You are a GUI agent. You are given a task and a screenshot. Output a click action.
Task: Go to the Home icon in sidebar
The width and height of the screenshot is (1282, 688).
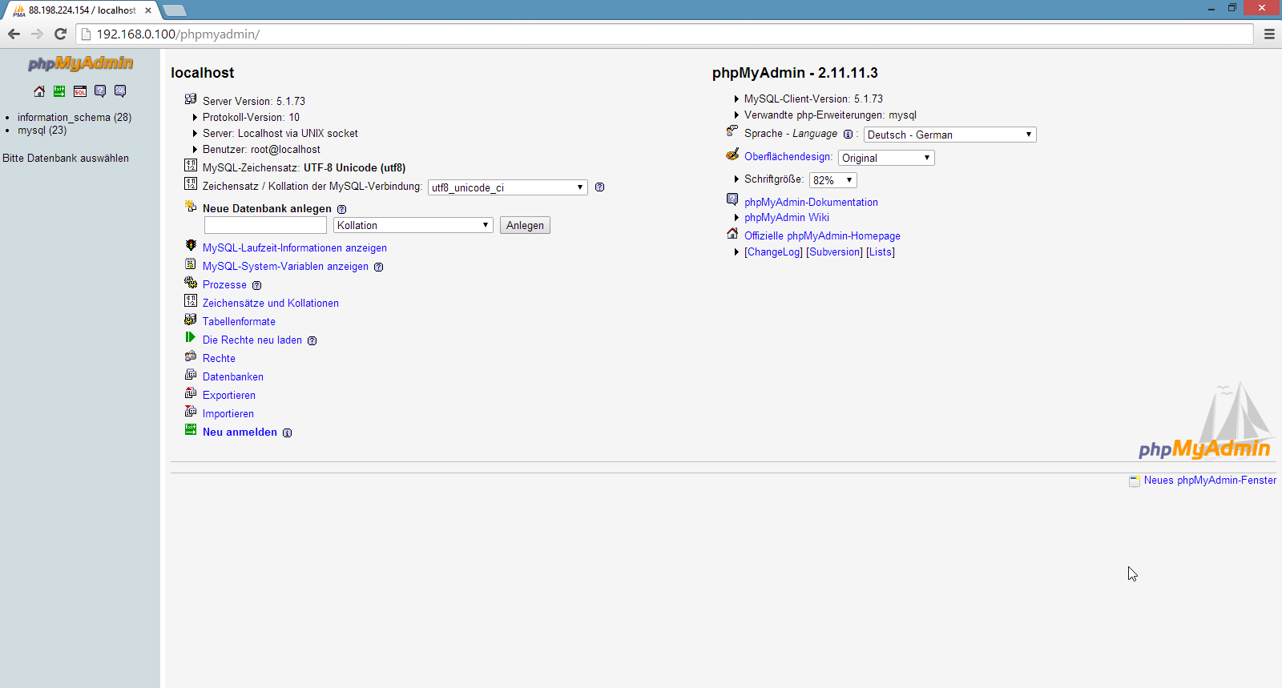pos(39,91)
